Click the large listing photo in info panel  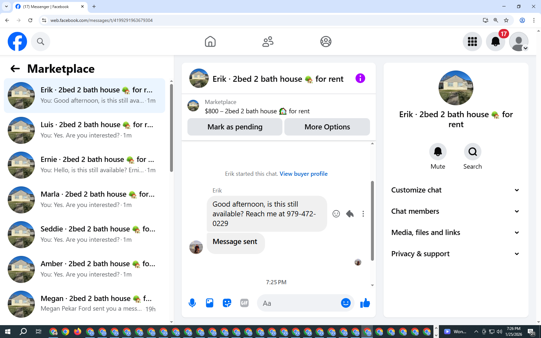coord(456,88)
